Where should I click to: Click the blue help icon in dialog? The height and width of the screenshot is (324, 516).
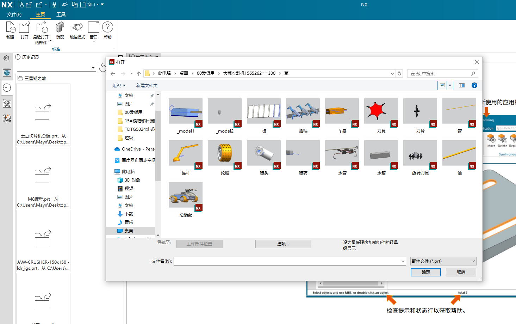click(474, 85)
